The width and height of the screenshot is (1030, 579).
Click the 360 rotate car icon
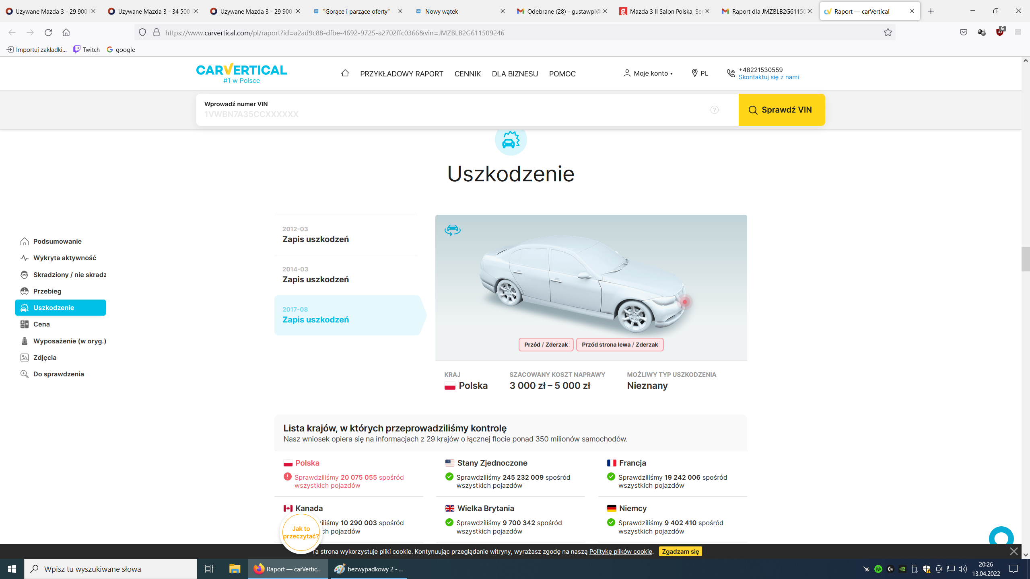coord(452,230)
